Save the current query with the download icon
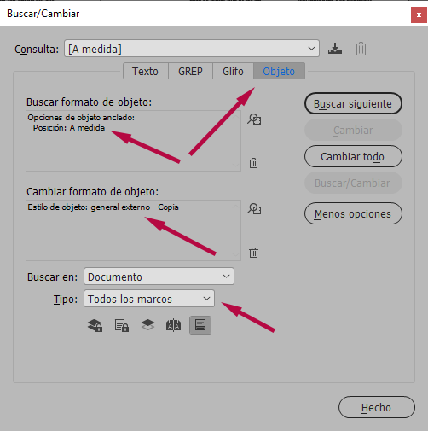428x431 pixels. pos(335,49)
